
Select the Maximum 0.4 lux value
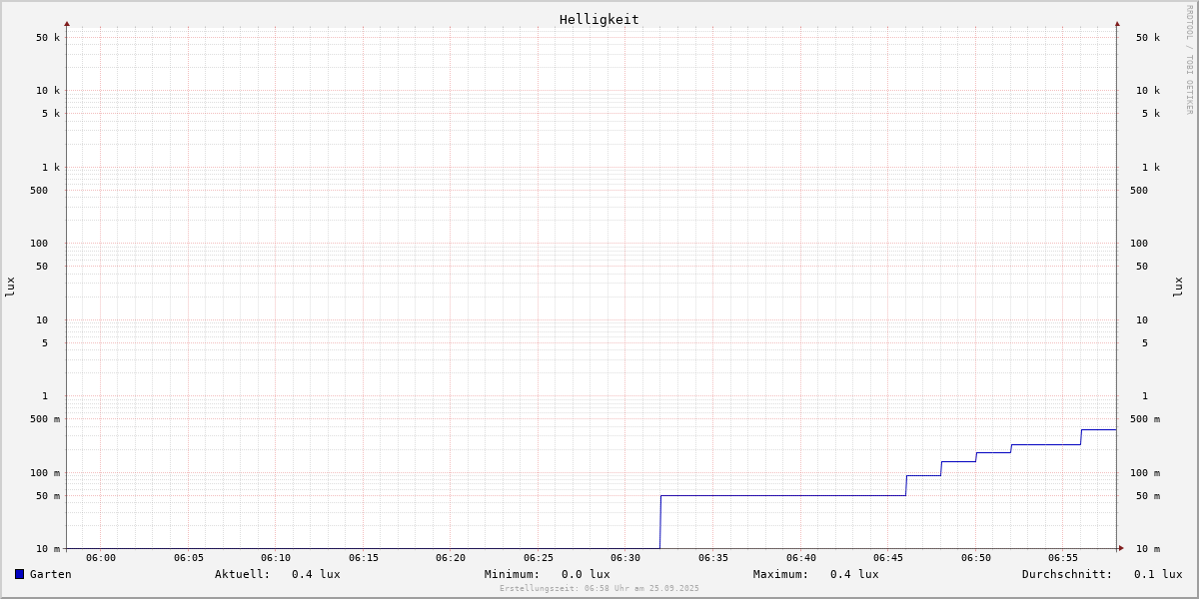tap(854, 574)
